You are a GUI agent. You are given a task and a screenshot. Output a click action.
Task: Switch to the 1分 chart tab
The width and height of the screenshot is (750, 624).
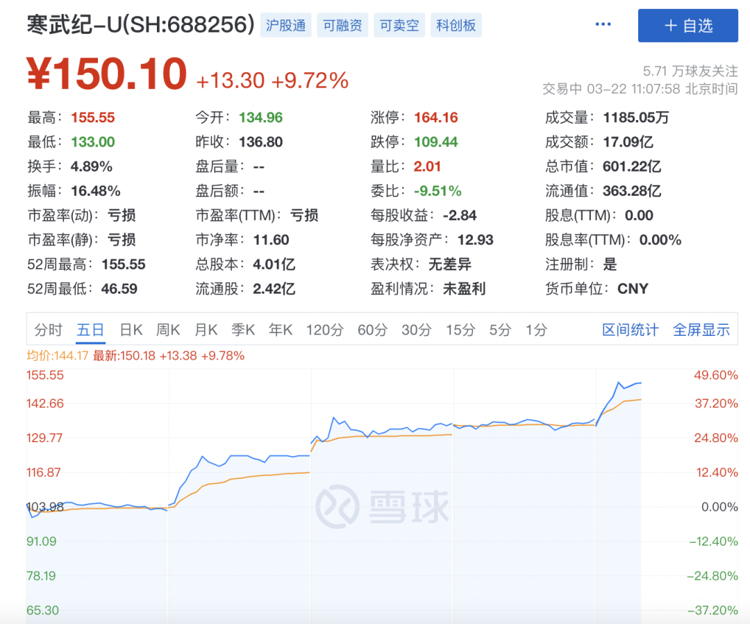pyautogui.click(x=536, y=330)
